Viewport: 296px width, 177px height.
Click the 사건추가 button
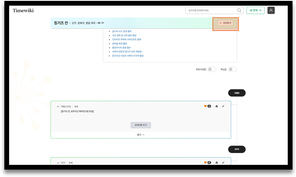point(225,23)
